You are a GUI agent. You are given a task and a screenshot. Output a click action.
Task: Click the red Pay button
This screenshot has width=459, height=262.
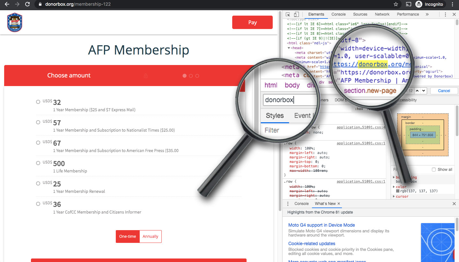tap(252, 22)
